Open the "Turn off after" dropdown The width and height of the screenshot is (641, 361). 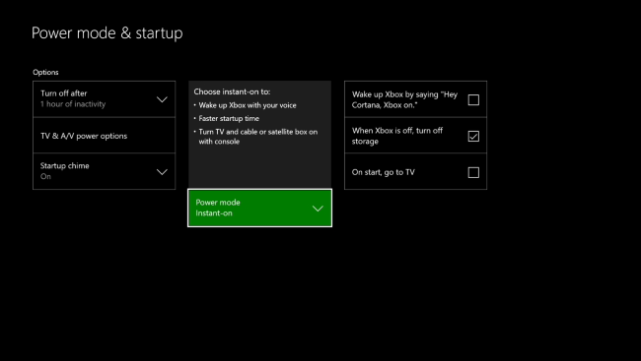coord(104,99)
